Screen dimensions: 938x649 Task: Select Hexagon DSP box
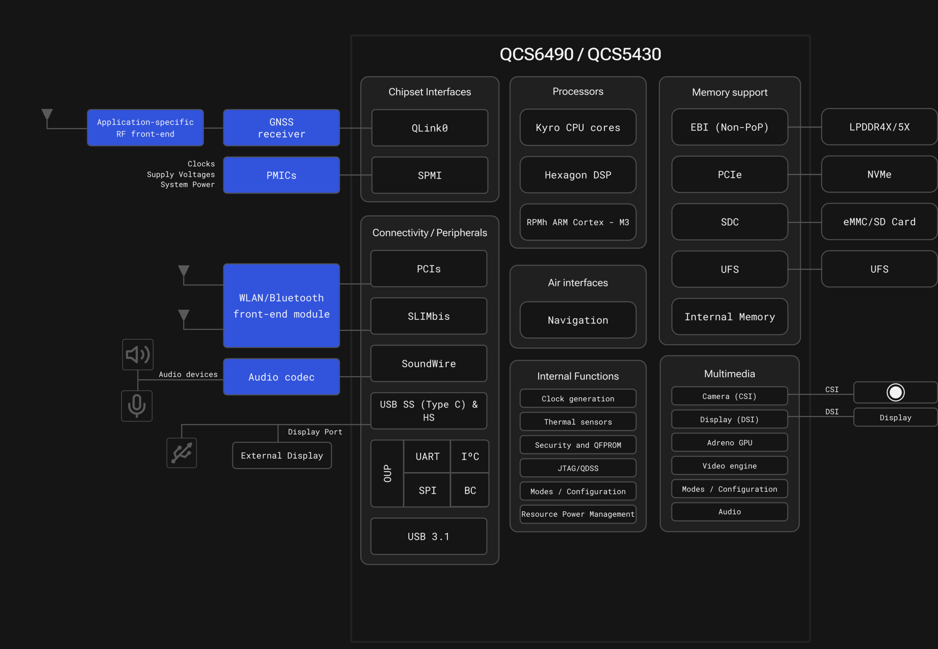[578, 175]
